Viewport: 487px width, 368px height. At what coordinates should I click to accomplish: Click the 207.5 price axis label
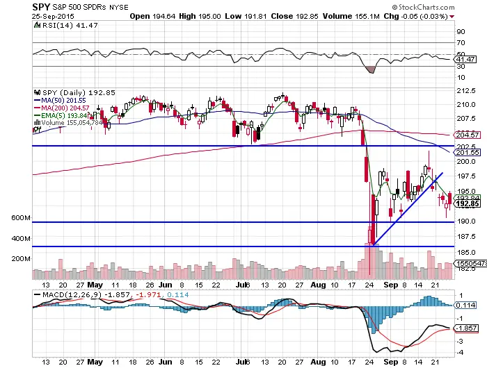point(466,119)
